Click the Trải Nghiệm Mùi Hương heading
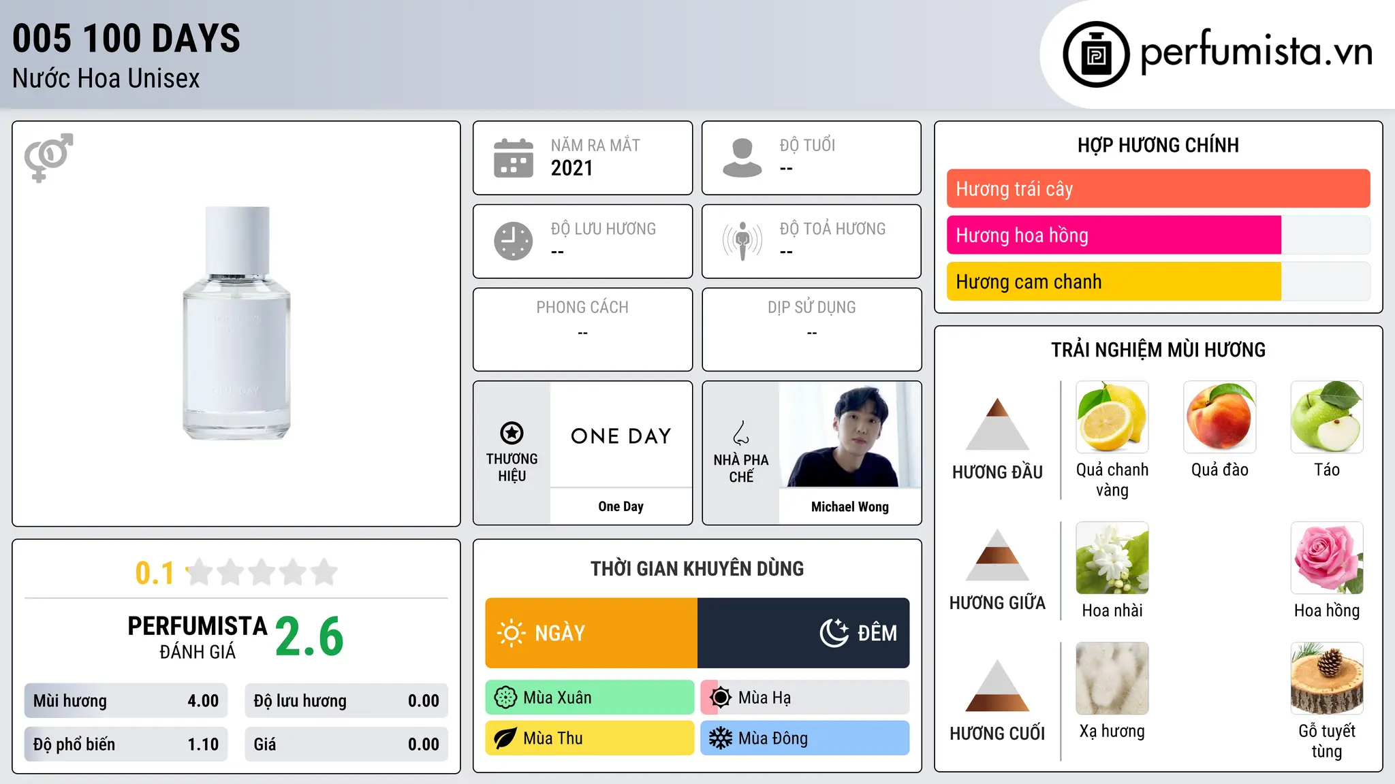 coord(1158,350)
